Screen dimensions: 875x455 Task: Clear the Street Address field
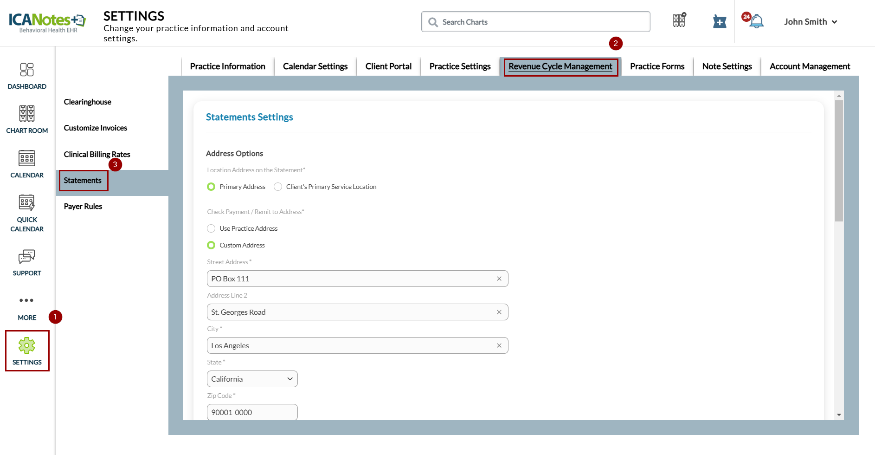(499, 279)
